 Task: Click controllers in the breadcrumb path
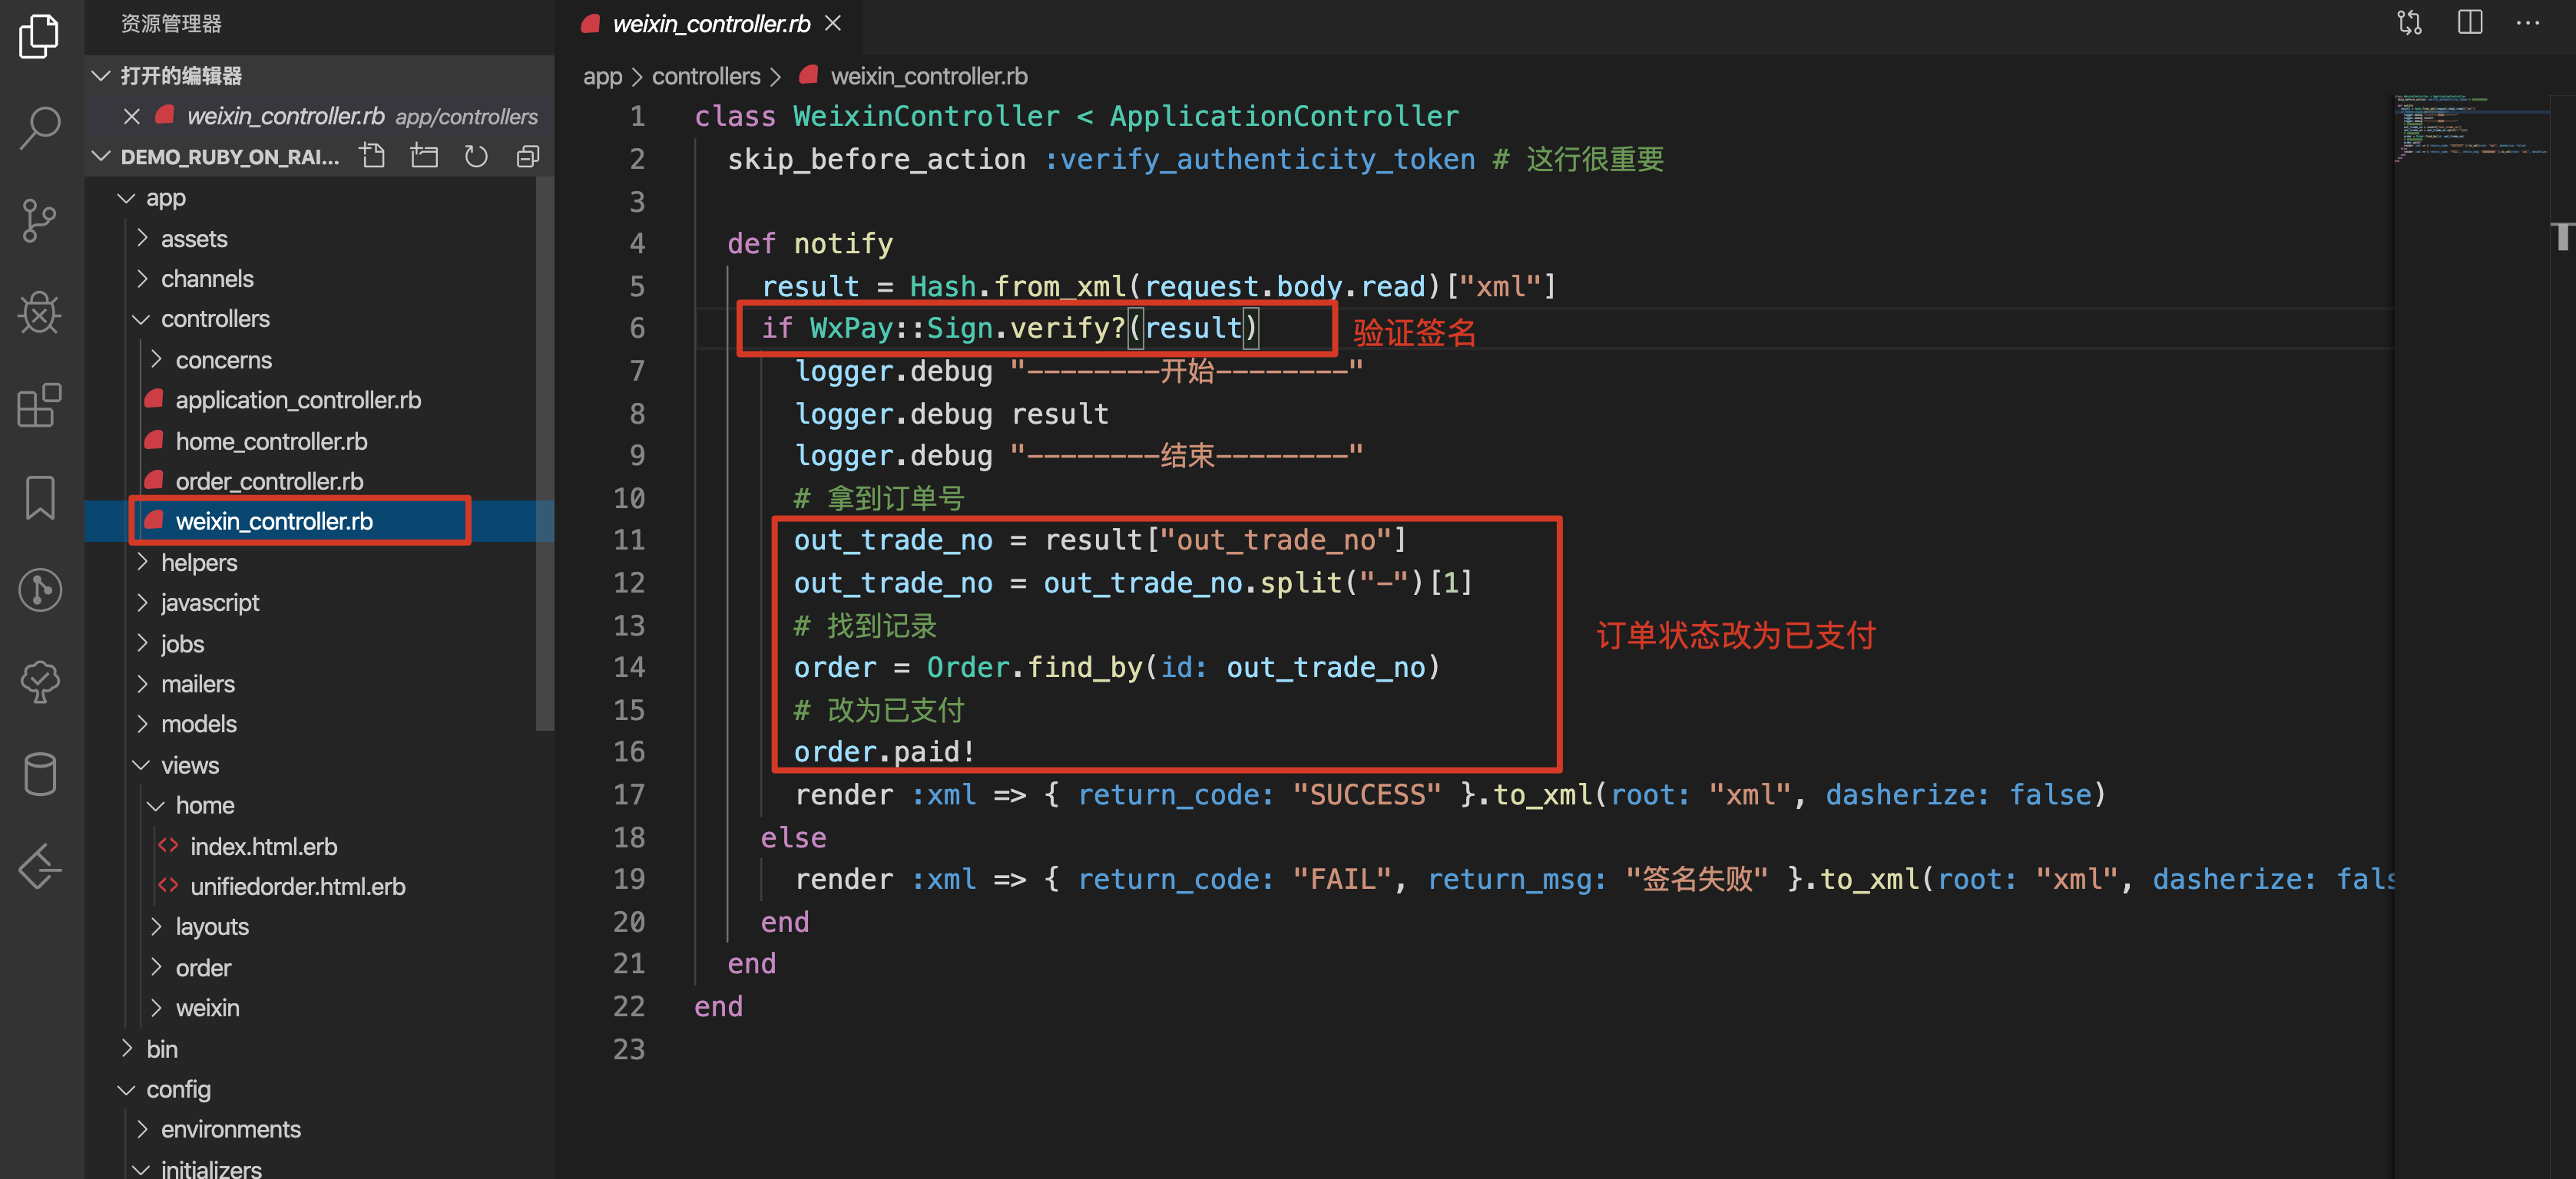click(x=706, y=76)
